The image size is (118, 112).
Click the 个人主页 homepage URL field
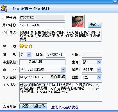click(42, 77)
